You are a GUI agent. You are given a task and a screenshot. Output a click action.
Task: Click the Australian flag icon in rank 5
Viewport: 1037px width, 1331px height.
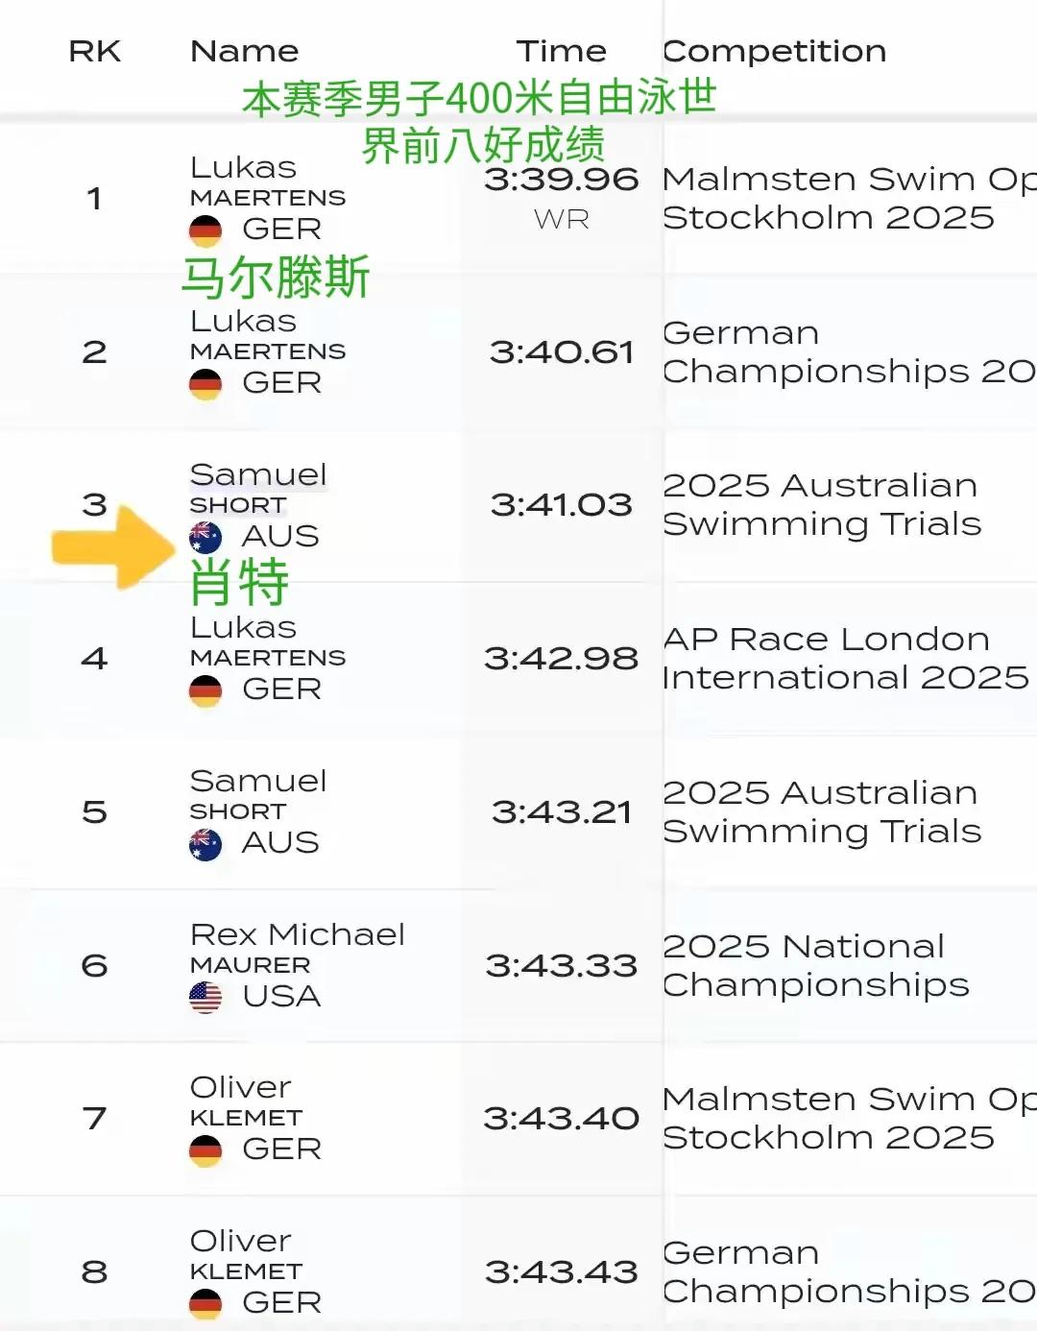coord(205,844)
